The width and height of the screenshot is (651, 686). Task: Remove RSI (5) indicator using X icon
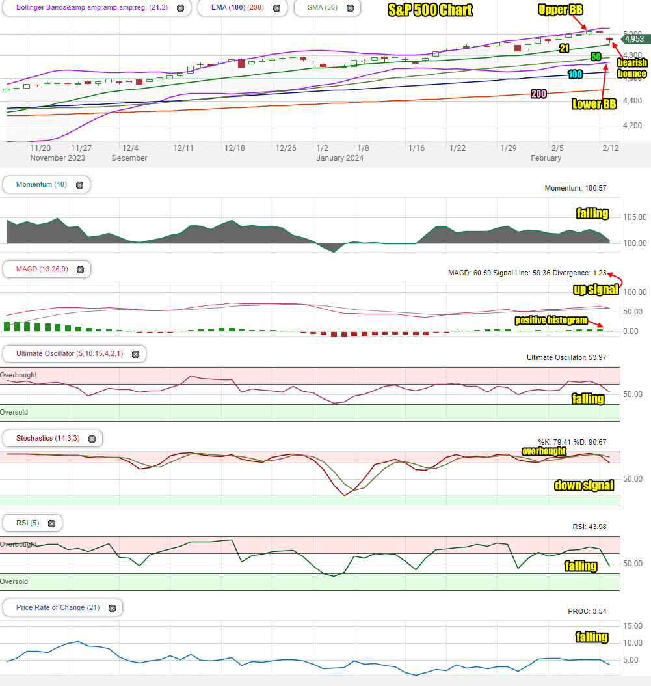click(x=51, y=523)
